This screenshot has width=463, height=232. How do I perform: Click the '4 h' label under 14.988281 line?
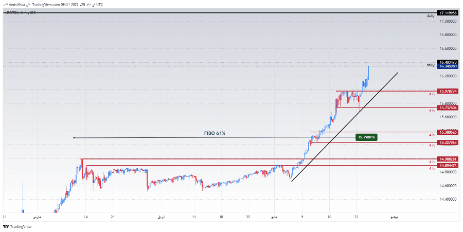coord(432,162)
